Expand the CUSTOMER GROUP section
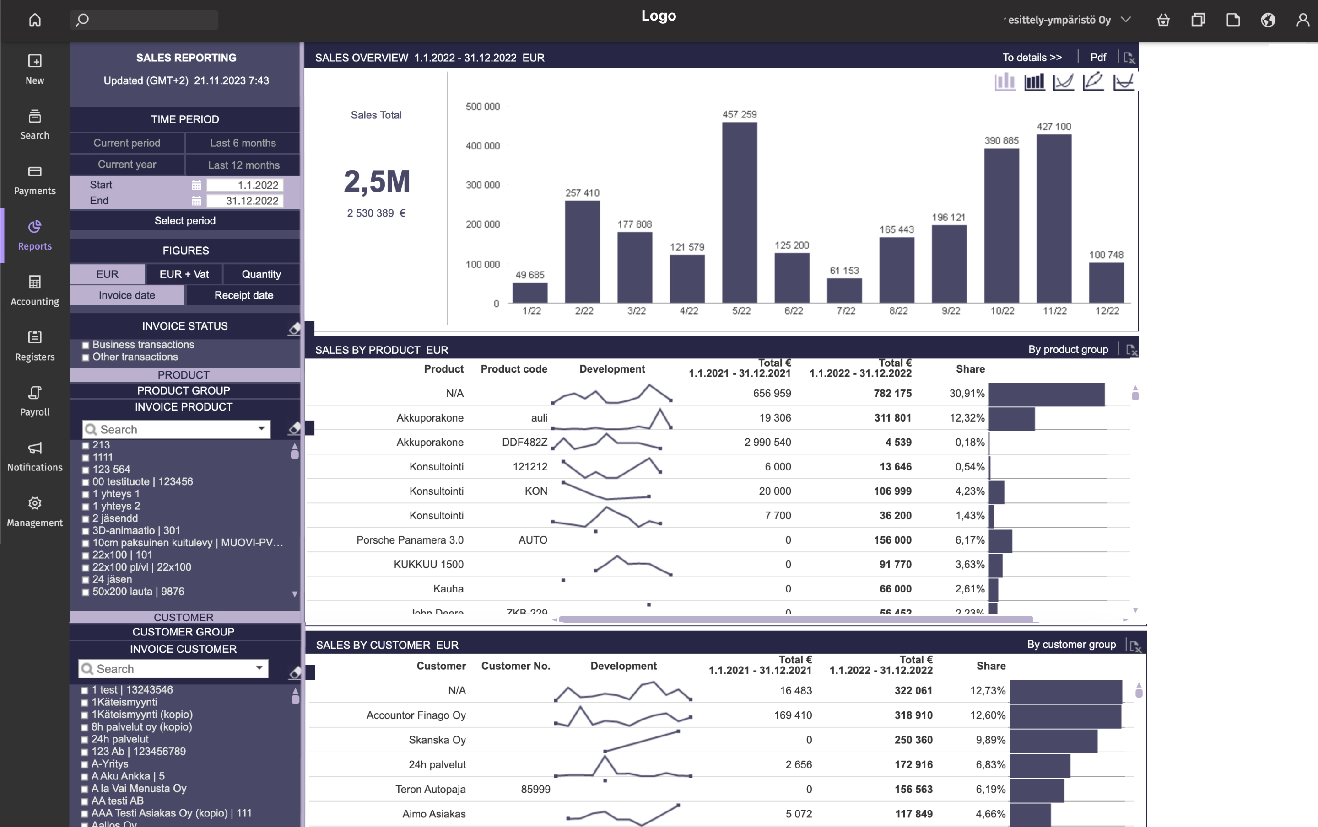This screenshot has height=827, width=1318. tap(184, 632)
